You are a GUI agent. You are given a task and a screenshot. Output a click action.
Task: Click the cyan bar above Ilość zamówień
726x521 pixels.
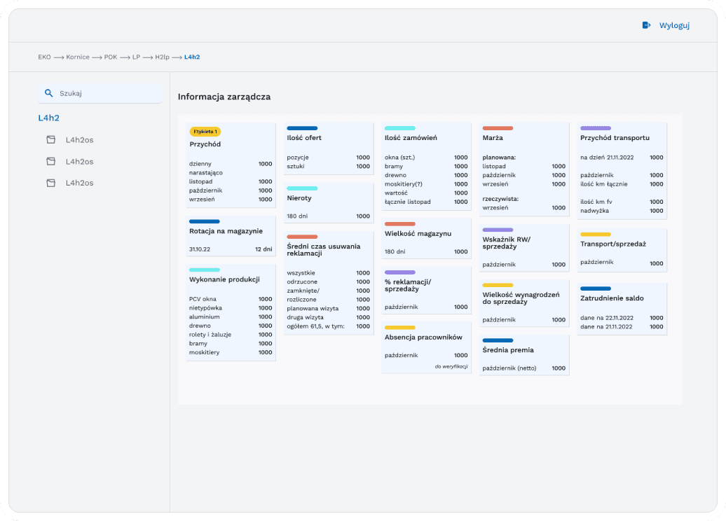[400, 128]
